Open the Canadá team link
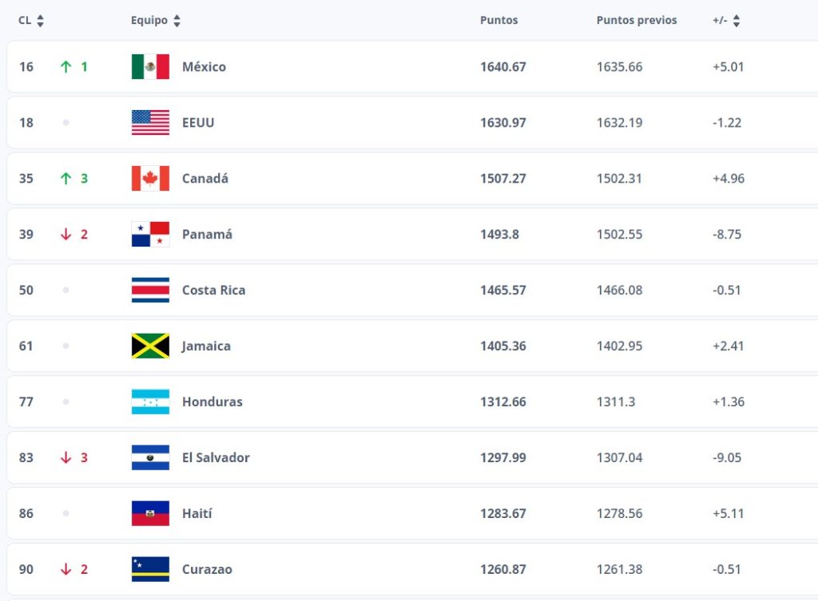The image size is (818, 601). (x=205, y=178)
